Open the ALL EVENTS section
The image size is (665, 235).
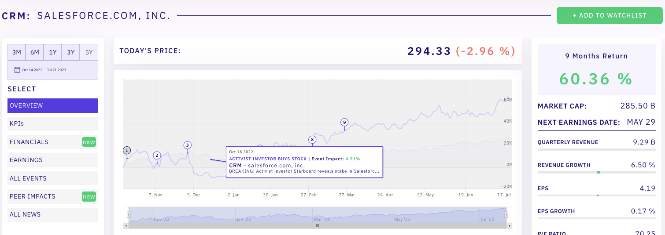click(x=53, y=178)
